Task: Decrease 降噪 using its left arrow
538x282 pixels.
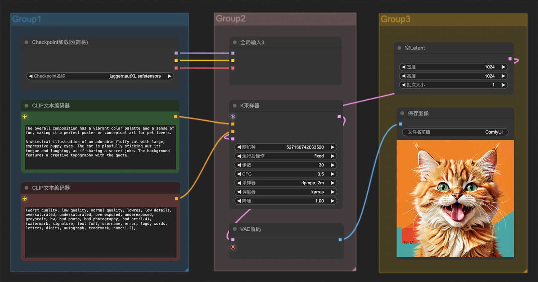Action: [x=239, y=201]
